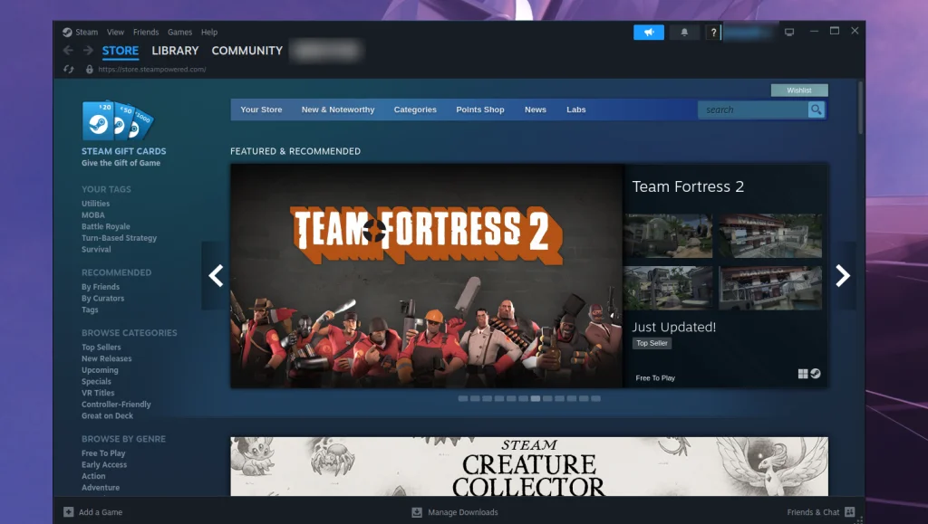Click the Windows platform icon on the feature card
The width and height of the screenshot is (928, 524).
803,374
